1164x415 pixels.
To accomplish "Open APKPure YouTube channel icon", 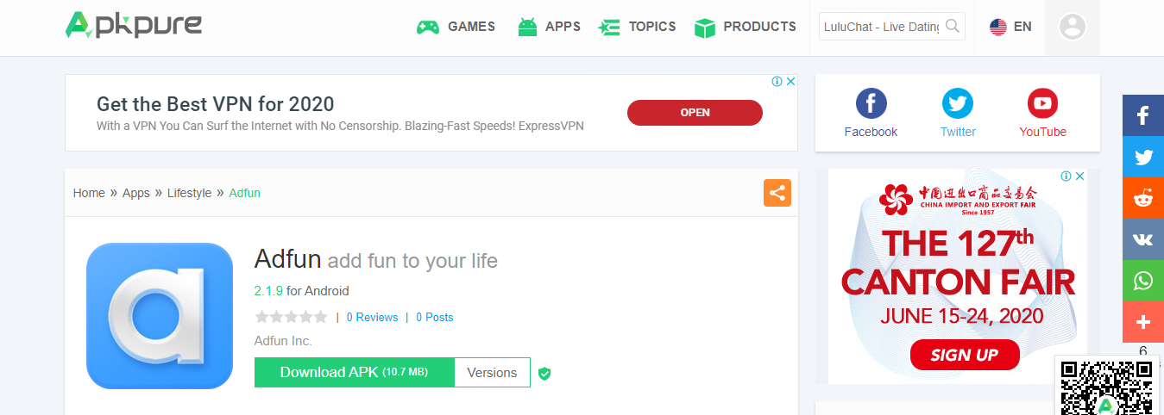I will (1042, 104).
